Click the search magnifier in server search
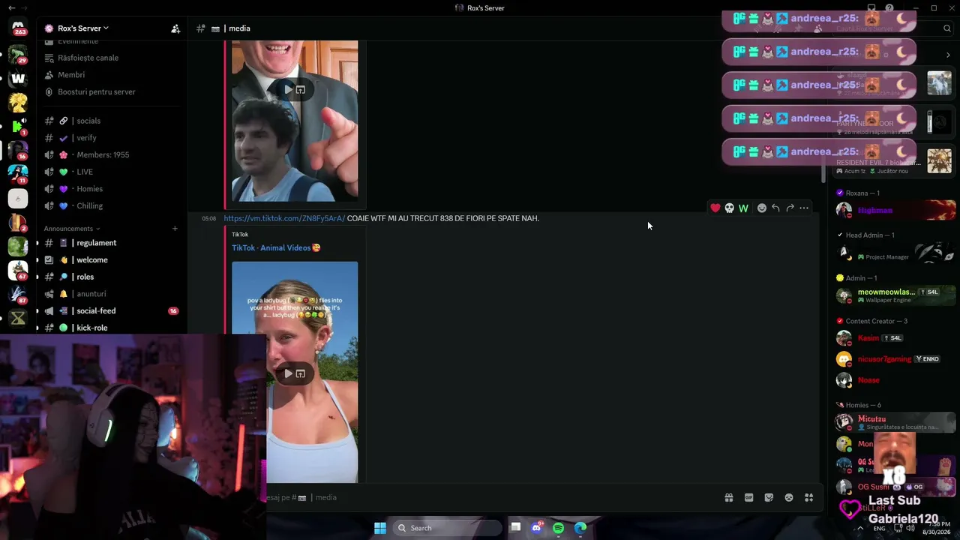 click(948, 28)
